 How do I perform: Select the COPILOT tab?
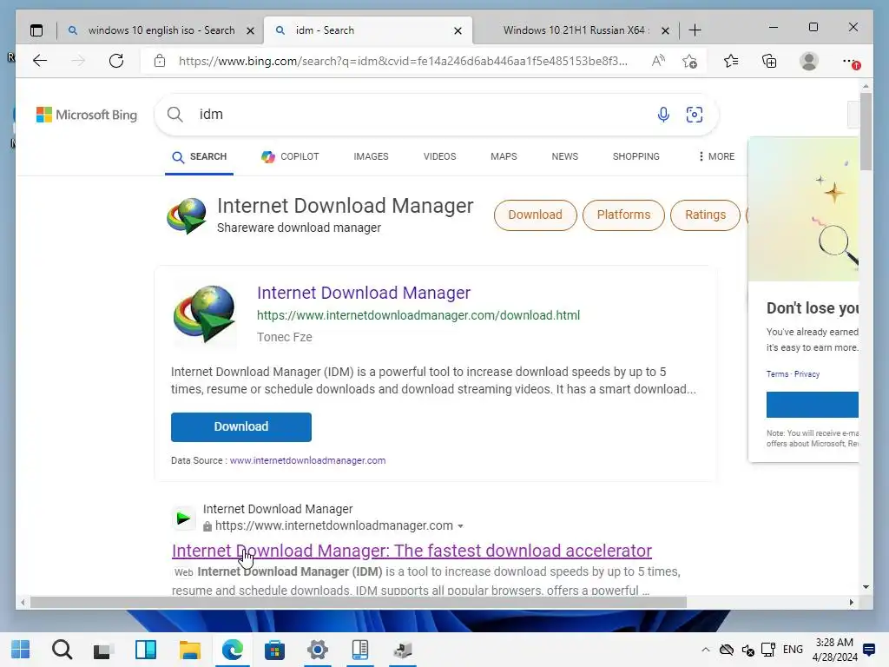point(290,156)
